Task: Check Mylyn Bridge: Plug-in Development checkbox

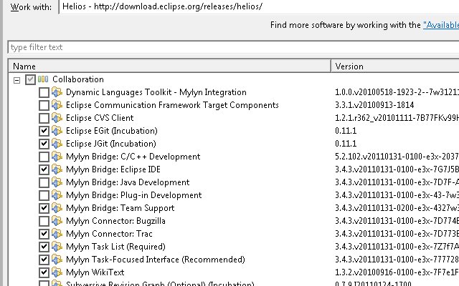Action: [44, 195]
